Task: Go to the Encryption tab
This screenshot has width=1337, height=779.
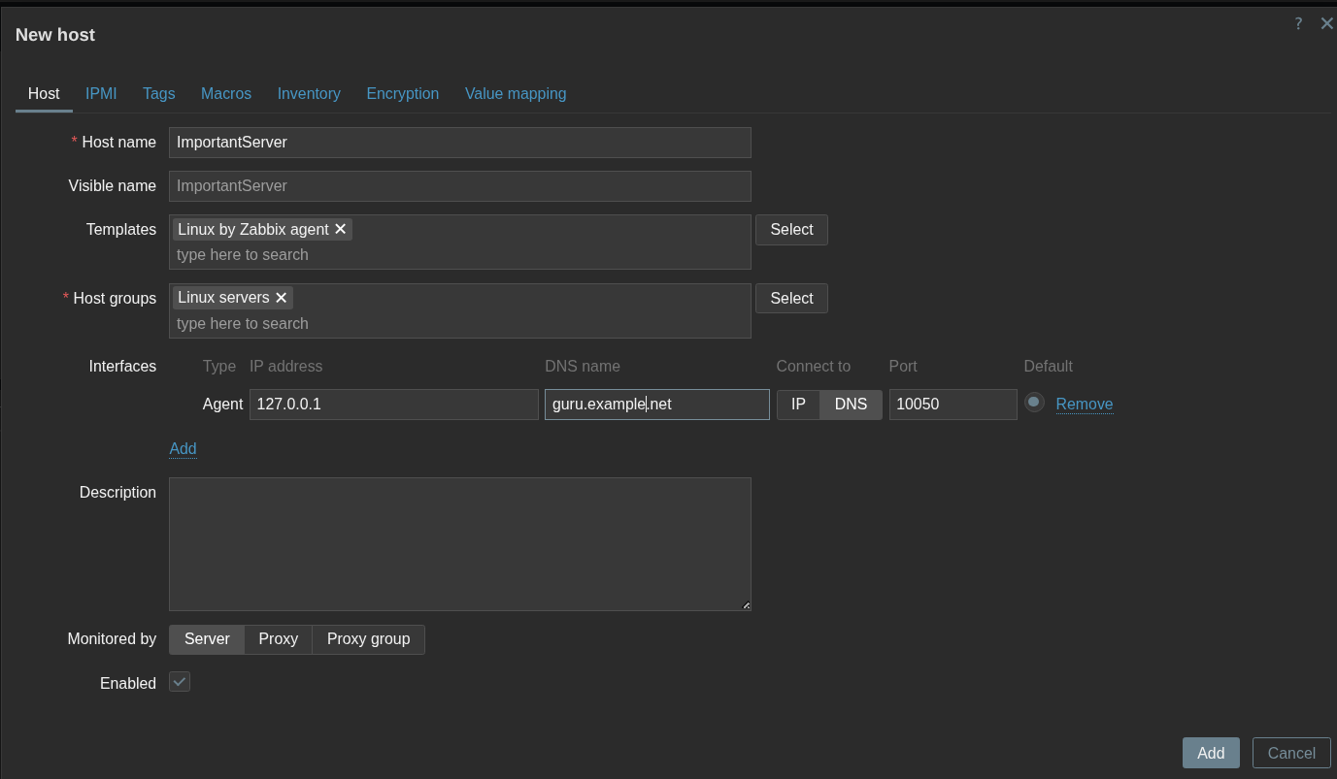Action: click(402, 94)
